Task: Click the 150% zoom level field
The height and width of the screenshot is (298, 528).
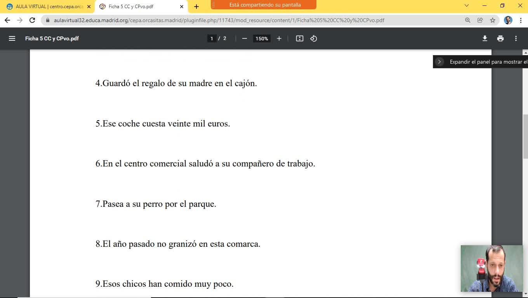Action: click(262, 38)
